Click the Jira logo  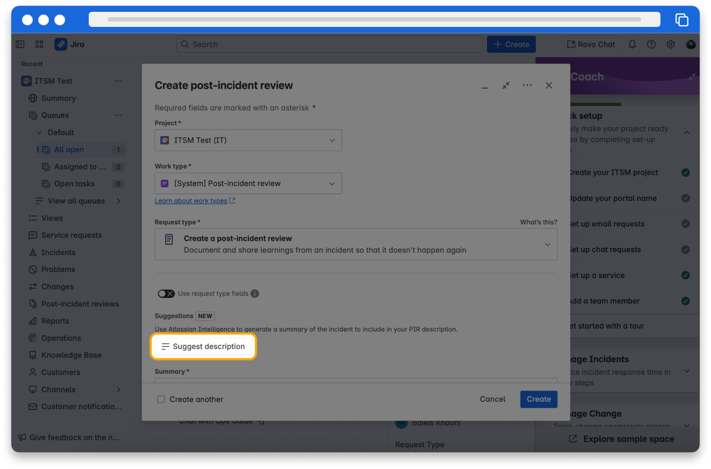[x=69, y=44]
